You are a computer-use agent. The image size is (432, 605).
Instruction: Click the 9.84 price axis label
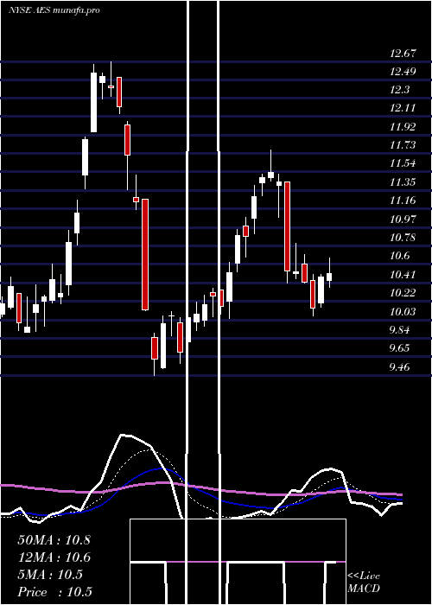(399, 330)
